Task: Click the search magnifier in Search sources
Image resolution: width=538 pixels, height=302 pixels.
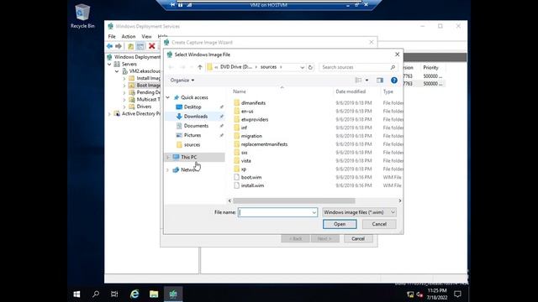Action: coord(393,67)
